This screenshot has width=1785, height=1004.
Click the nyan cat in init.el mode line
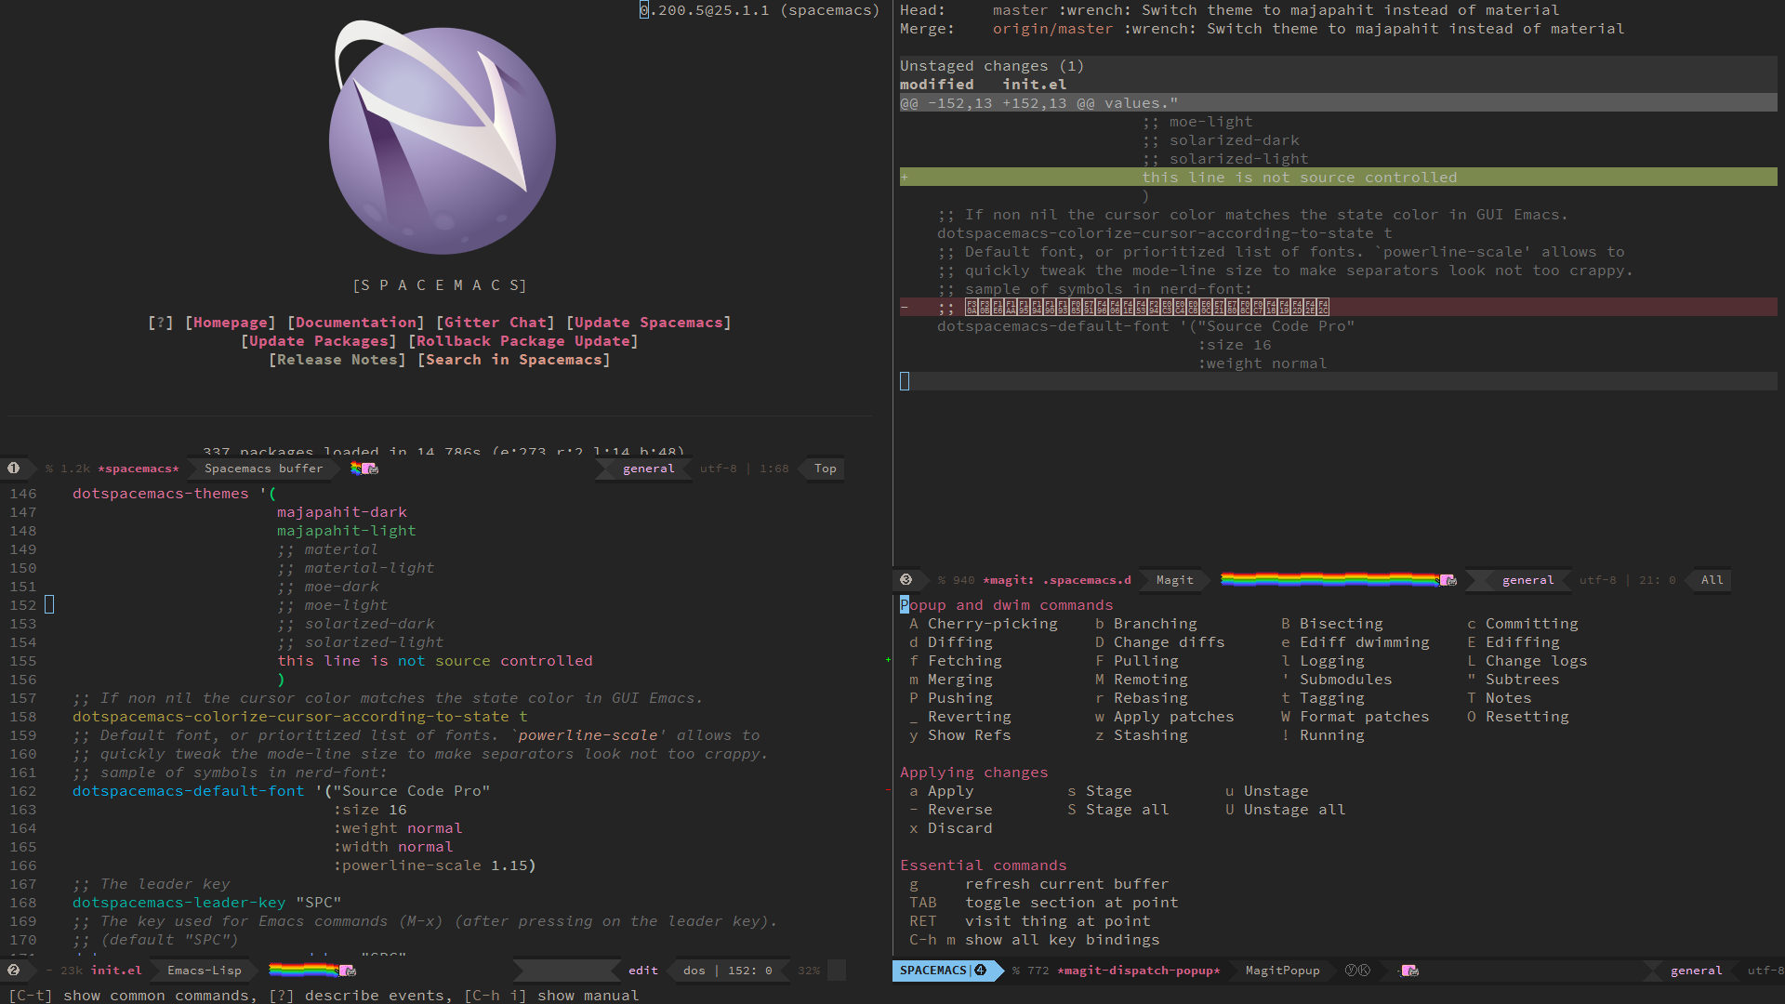[347, 971]
